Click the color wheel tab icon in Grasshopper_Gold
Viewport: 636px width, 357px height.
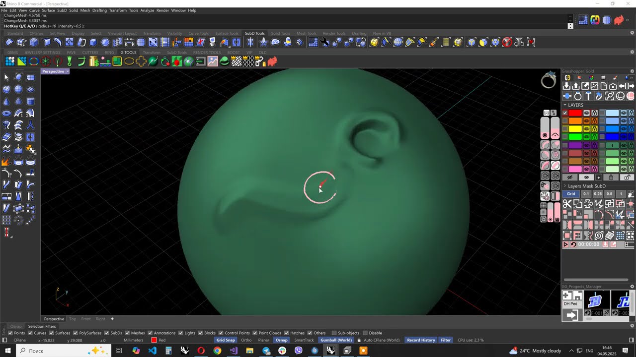click(x=591, y=78)
